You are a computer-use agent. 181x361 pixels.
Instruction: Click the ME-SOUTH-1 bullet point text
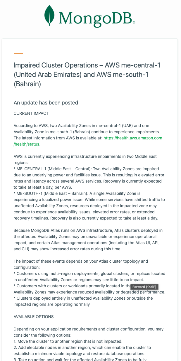click(x=88, y=206)
